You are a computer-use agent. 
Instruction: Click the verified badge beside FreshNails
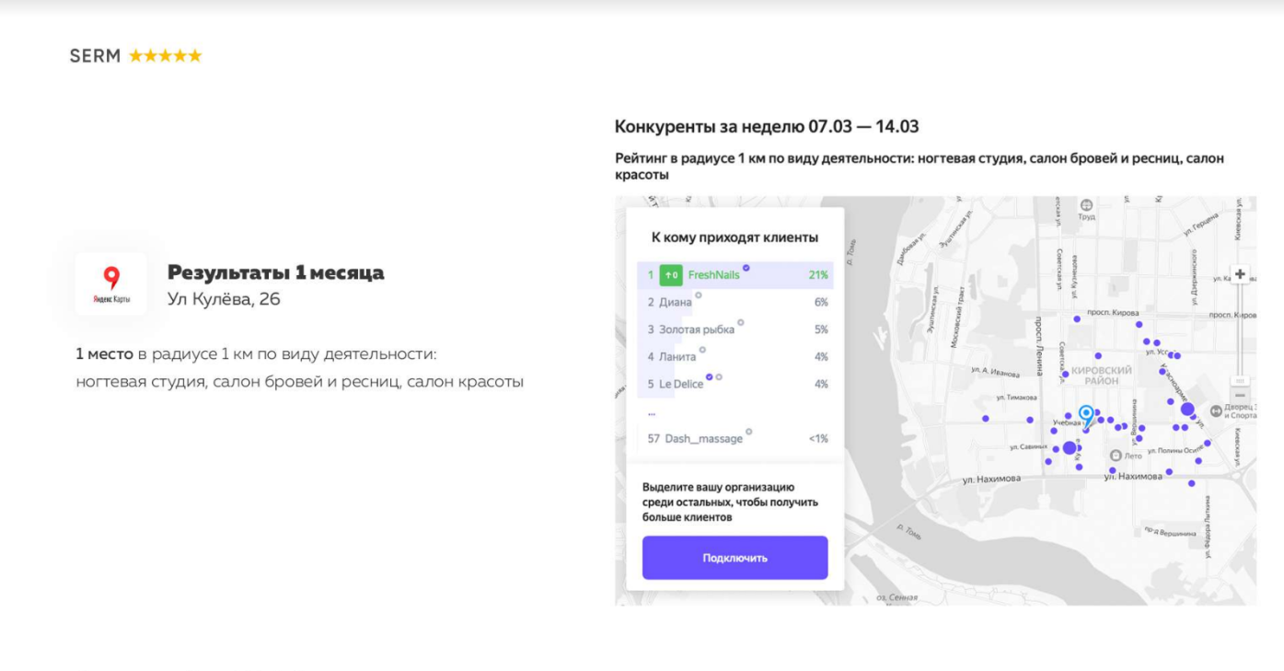click(x=746, y=268)
